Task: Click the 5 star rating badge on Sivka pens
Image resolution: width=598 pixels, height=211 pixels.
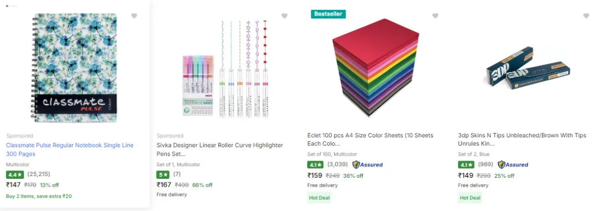Action: coord(163,175)
